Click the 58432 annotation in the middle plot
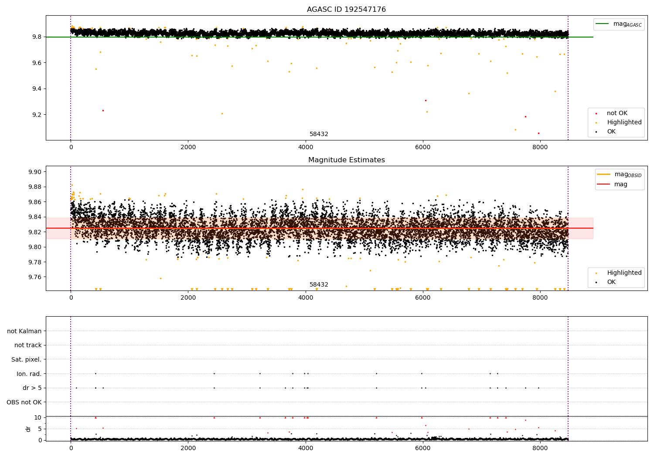 coord(319,285)
